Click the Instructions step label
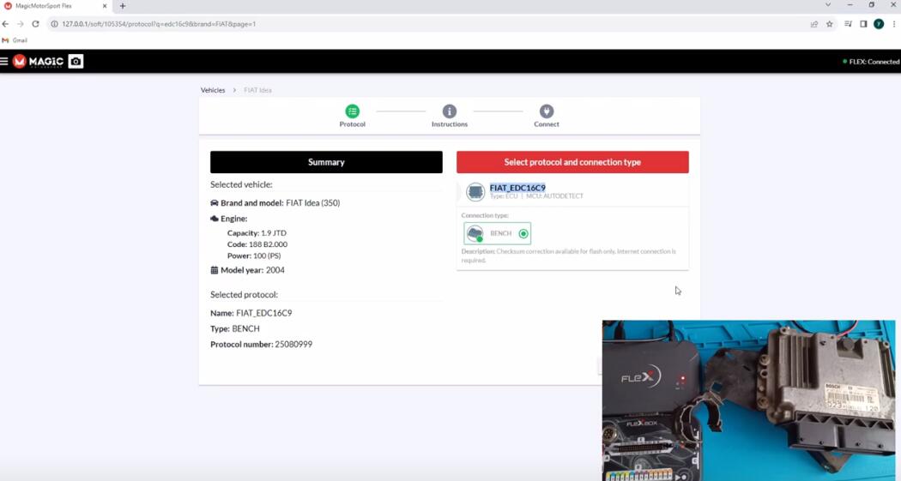901x481 pixels. point(450,124)
